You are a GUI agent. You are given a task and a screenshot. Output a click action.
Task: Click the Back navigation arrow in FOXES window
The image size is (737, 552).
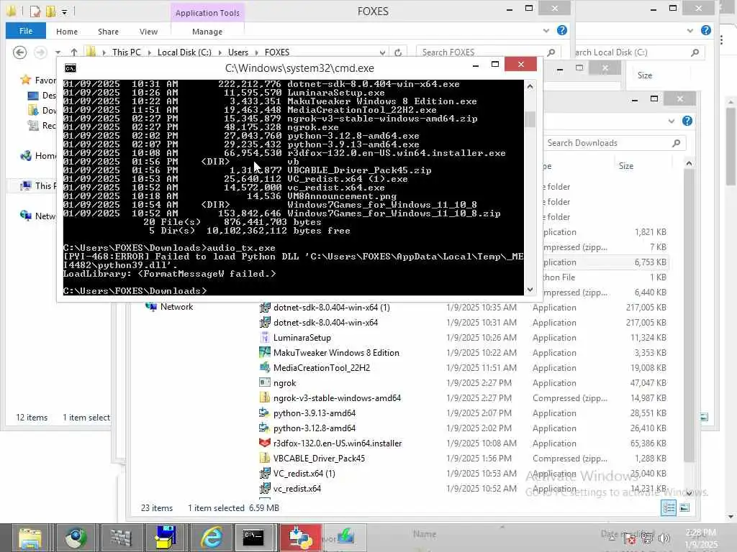[x=19, y=52]
